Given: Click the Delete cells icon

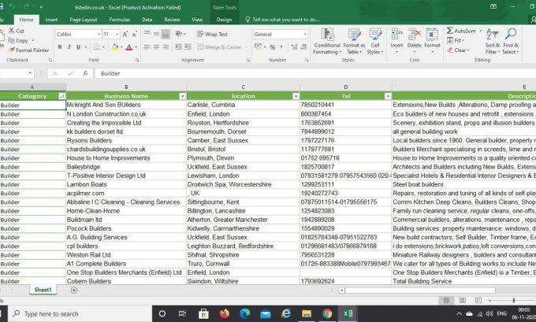Looking at the screenshot, I should tap(415, 35).
